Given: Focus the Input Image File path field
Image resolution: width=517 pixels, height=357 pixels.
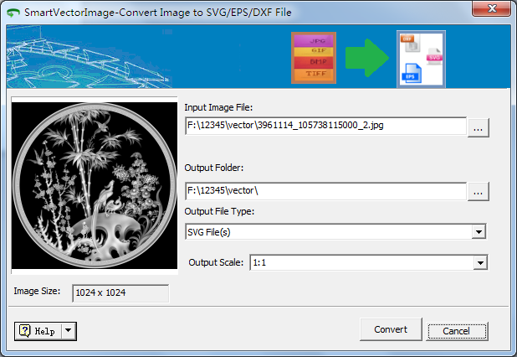Looking at the screenshot, I should pyautogui.click(x=325, y=126).
